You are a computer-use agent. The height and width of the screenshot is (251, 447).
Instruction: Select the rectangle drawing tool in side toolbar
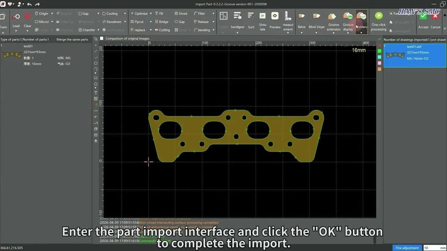96,78
